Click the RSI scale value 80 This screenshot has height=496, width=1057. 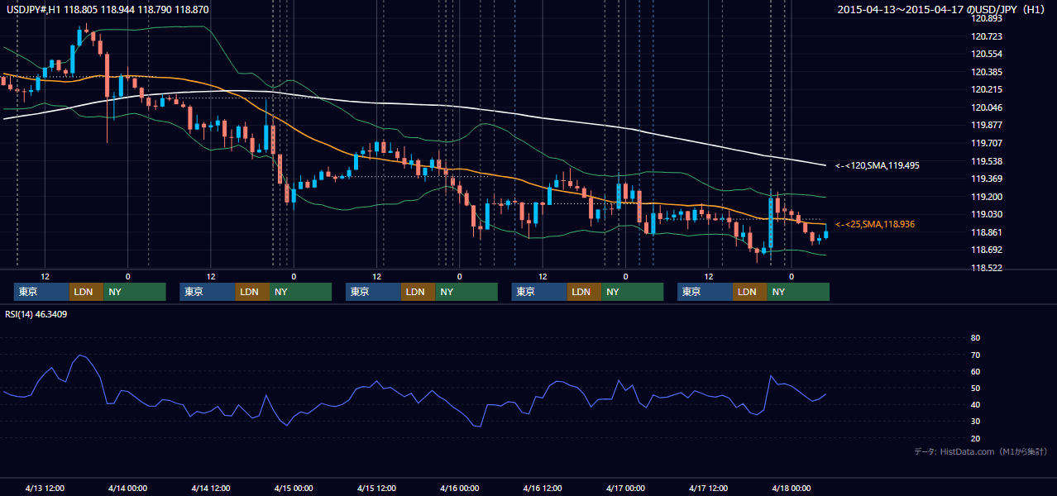975,338
